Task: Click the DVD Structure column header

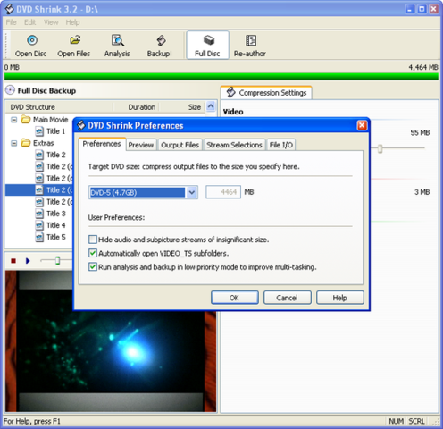Action: point(59,107)
